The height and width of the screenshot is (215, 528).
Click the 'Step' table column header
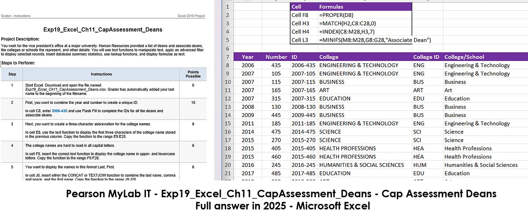tap(12, 74)
